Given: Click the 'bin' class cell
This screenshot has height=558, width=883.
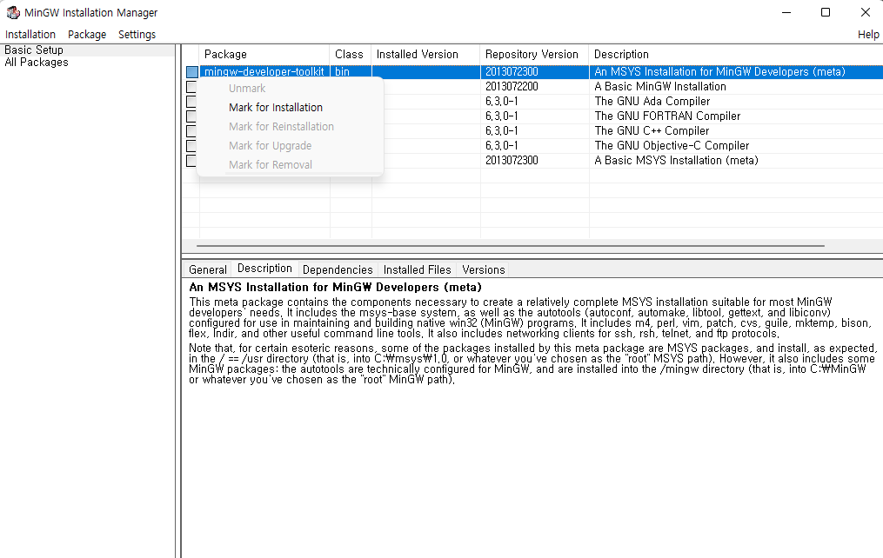Looking at the screenshot, I should tap(343, 72).
